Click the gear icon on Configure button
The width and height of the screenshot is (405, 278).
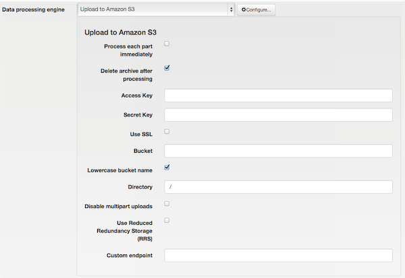pyautogui.click(x=244, y=9)
